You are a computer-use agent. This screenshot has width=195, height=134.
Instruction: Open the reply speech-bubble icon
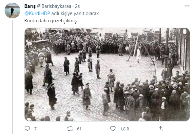point(27,129)
